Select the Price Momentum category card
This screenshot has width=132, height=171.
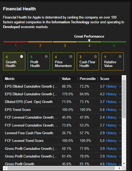(63, 61)
